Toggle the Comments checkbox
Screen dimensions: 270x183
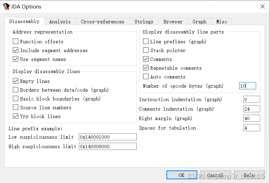click(146, 59)
